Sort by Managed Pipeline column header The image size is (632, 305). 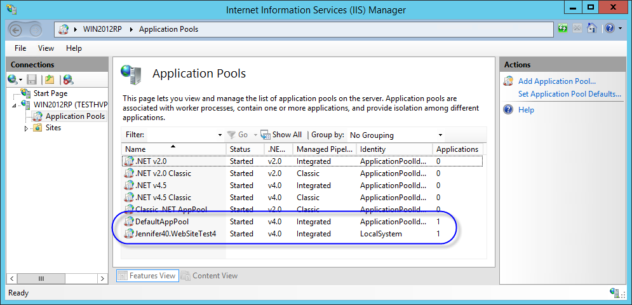(x=325, y=149)
